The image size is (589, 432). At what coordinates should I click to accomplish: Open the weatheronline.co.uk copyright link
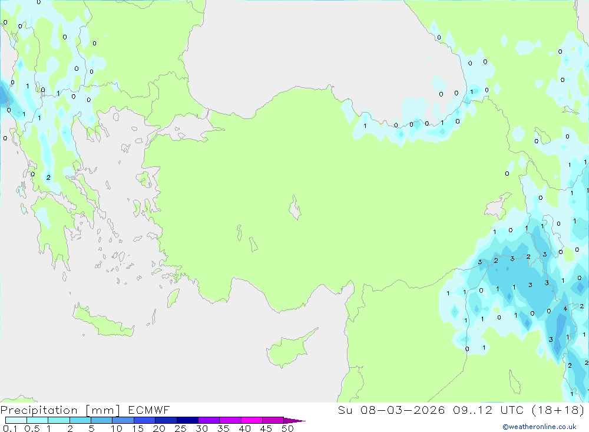pyautogui.click(x=540, y=427)
